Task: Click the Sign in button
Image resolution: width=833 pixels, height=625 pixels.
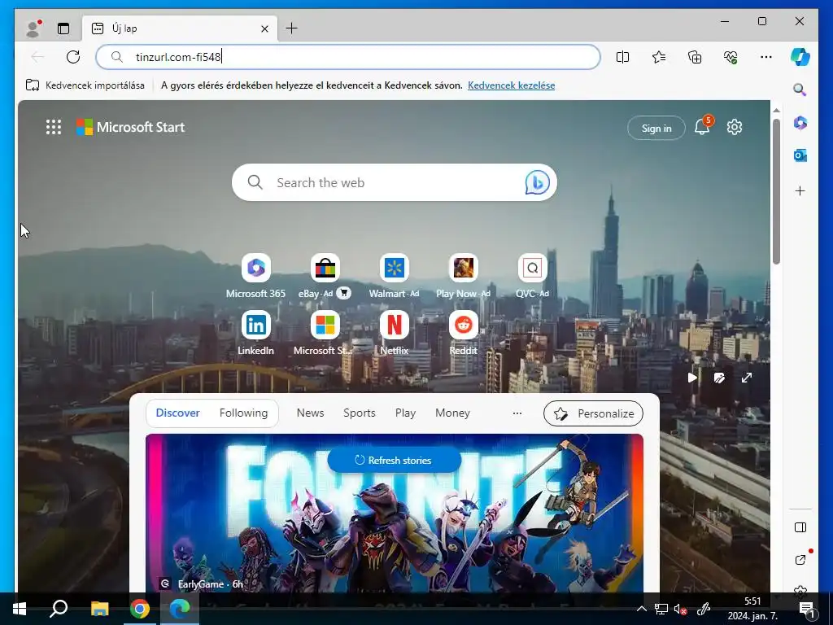Action: coord(656,128)
